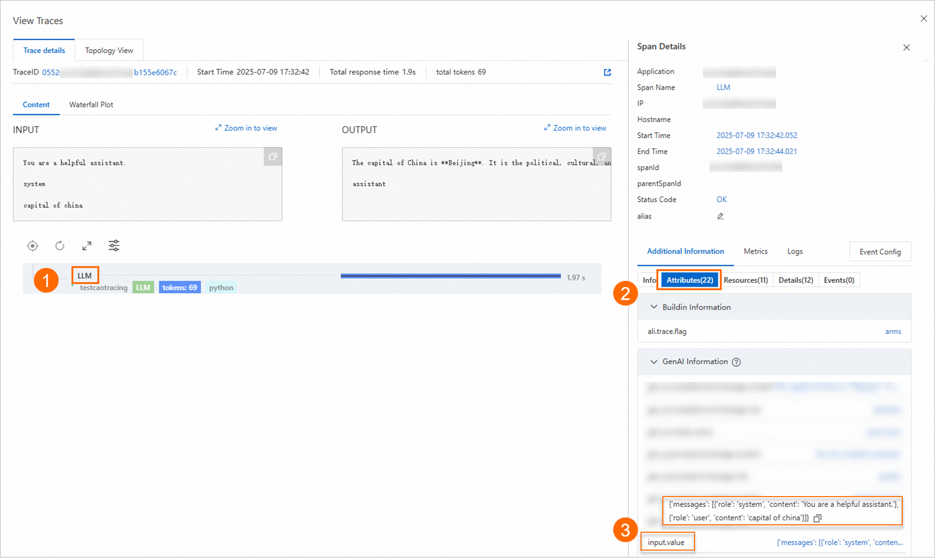Image resolution: width=935 pixels, height=558 pixels.
Task: Click the OK status code value
Action: (x=721, y=199)
